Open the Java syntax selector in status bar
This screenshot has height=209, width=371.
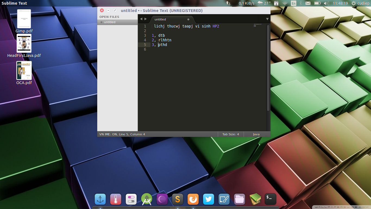click(256, 134)
